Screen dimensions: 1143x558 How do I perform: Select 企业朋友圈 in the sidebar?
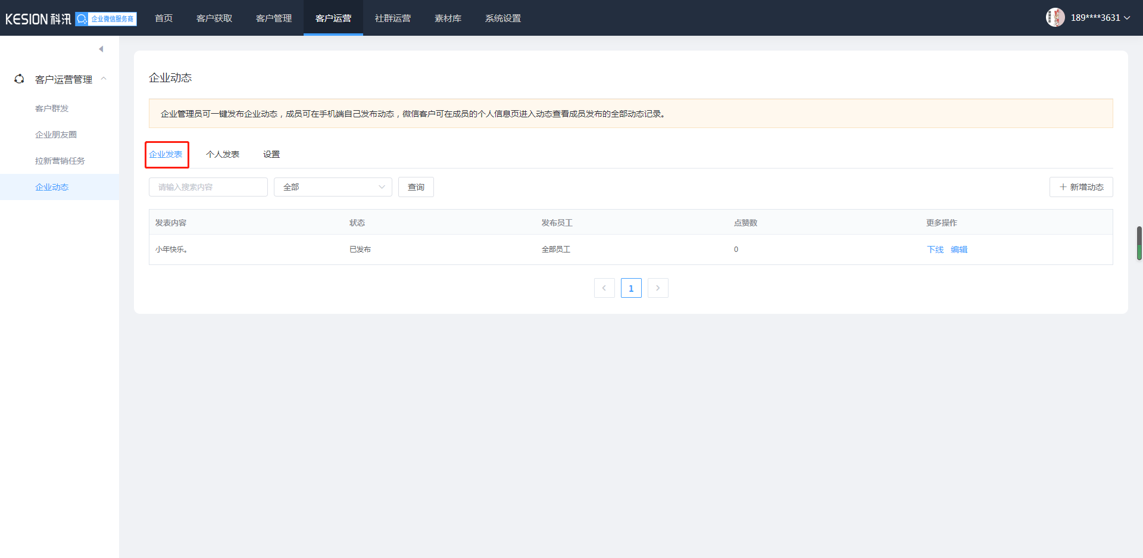click(x=56, y=135)
